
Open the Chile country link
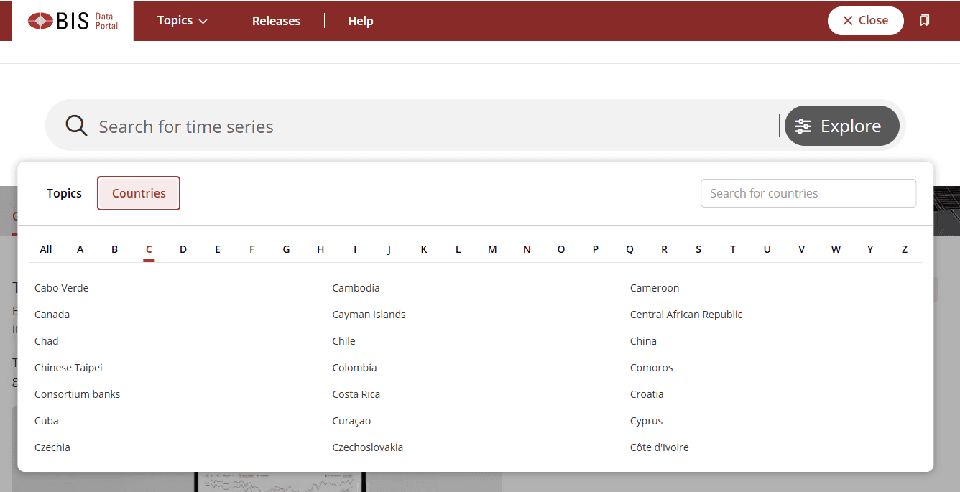tap(343, 341)
